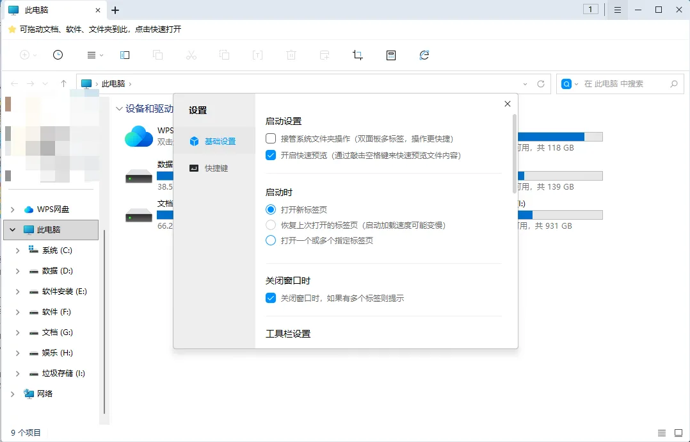Image resolution: width=690 pixels, height=442 pixels.
Task: Go up one level with the up arrow
Action: pos(63,84)
